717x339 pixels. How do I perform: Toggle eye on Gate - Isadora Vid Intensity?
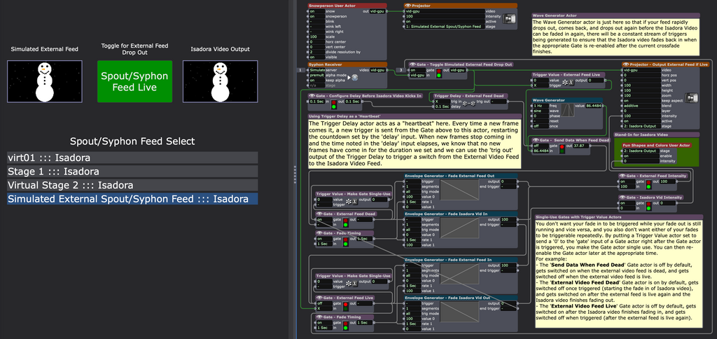pyautogui.click(x=622, y=198)
